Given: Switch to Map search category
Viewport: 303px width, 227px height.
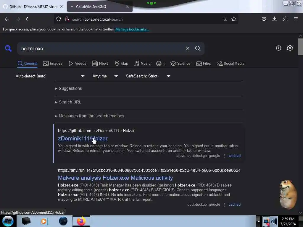Looking at the screenshot, I should (x=121, y=64).
